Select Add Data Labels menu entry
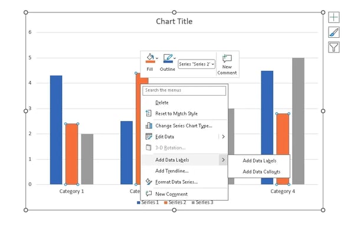The width and height of the screenshot is (354, 226). pyautogui.click(x=184, y=160)
